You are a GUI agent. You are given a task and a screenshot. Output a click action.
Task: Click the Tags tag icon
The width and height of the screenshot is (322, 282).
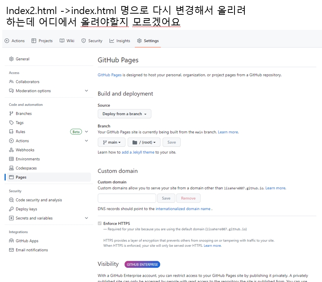11,123
